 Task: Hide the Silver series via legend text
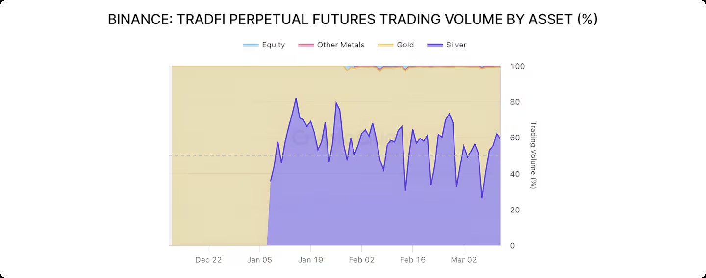456,45
